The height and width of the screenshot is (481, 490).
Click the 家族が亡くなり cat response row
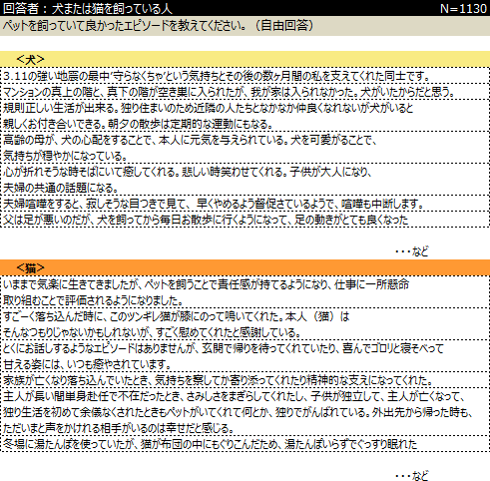245,380
